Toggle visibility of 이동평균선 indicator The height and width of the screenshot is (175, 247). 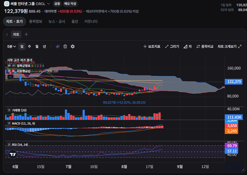[9, 71]
